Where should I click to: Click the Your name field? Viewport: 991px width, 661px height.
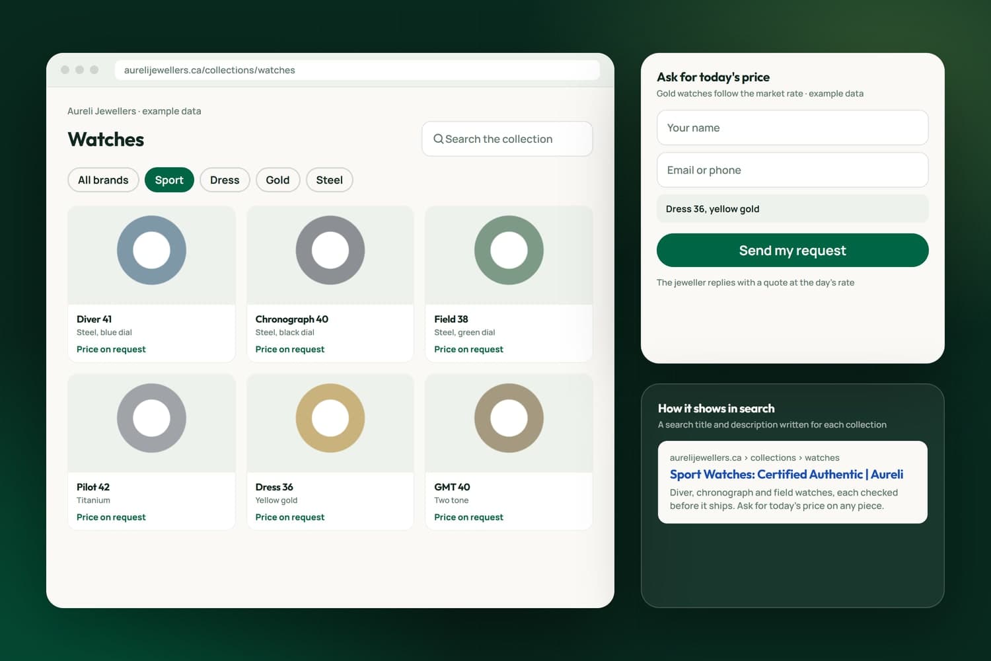[x=793, y=128]
